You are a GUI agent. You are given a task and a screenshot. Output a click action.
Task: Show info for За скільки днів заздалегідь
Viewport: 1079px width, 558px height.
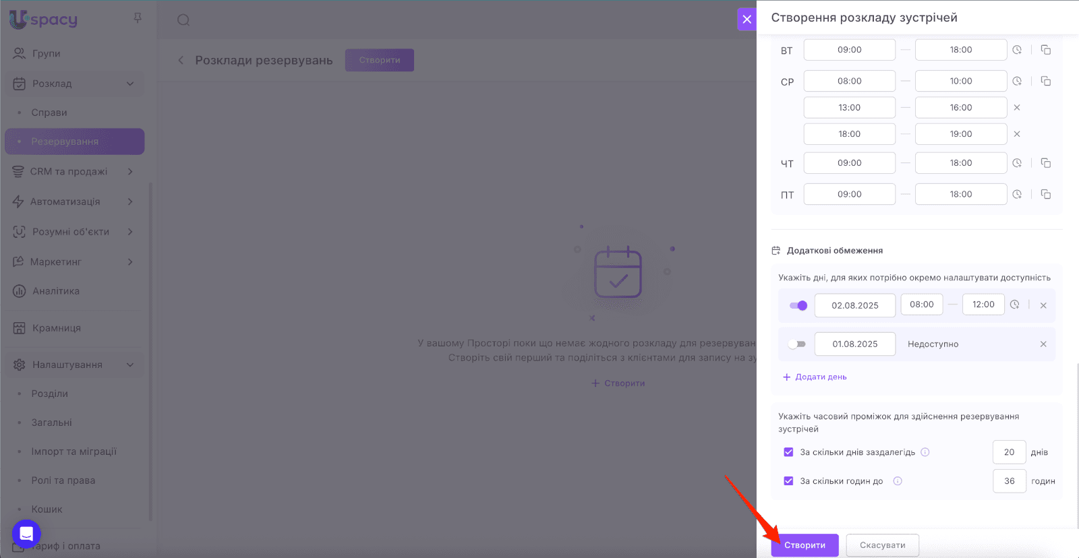click(x=925, y=452)
